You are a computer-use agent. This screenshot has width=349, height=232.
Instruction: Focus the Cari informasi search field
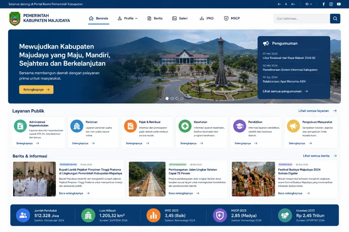pos(302,19)
